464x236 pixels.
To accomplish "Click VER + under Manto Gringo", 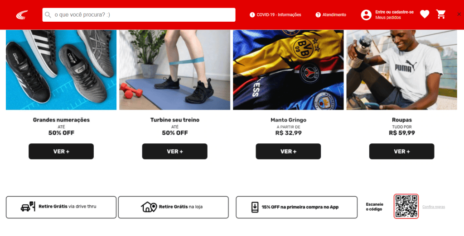I will click(x=288, y=151).
